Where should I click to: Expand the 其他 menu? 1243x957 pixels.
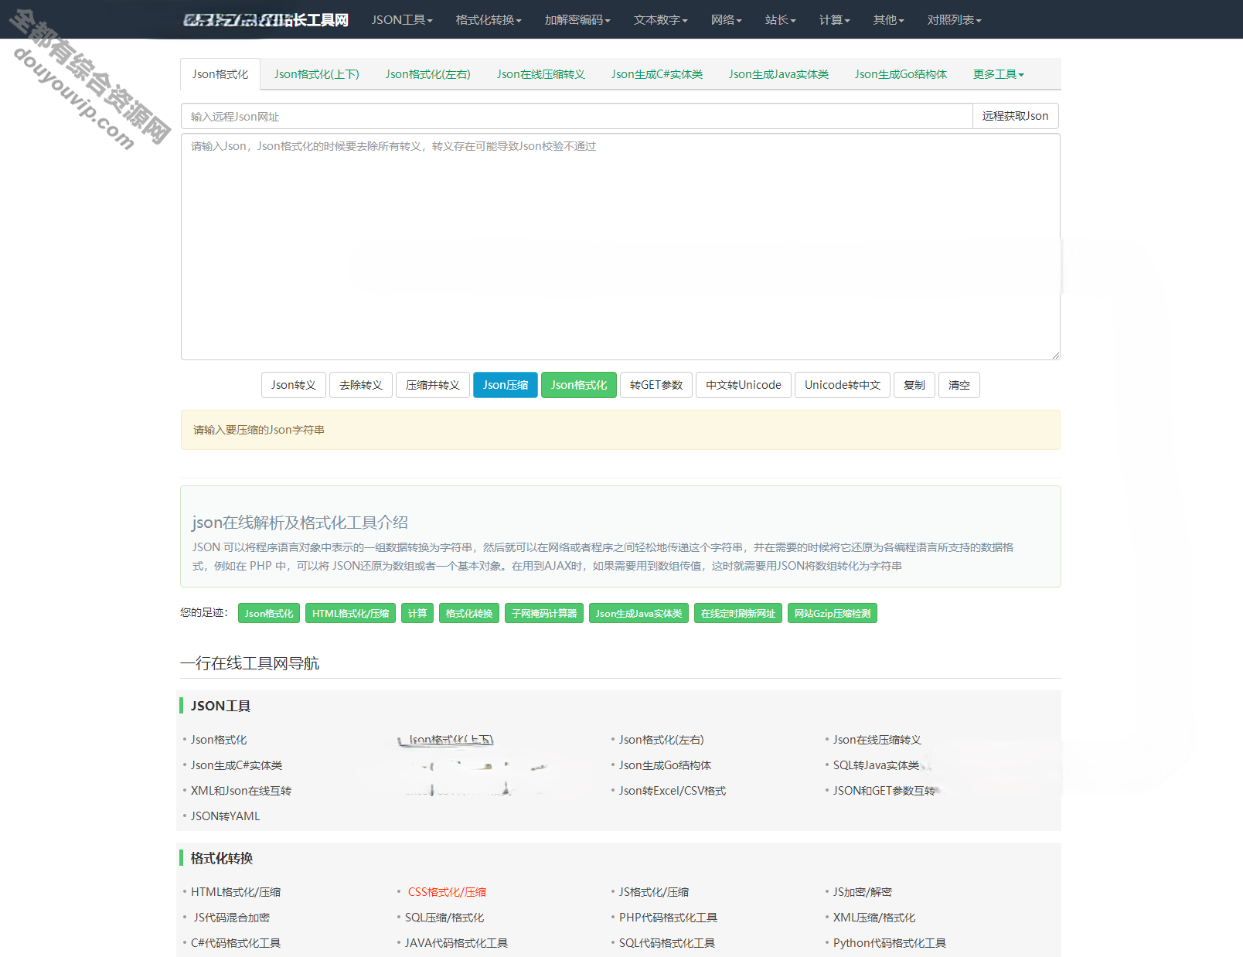[x=889, y=20]
